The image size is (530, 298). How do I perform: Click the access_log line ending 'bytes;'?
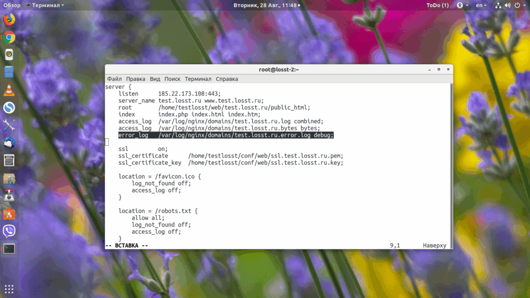[219, 128]
